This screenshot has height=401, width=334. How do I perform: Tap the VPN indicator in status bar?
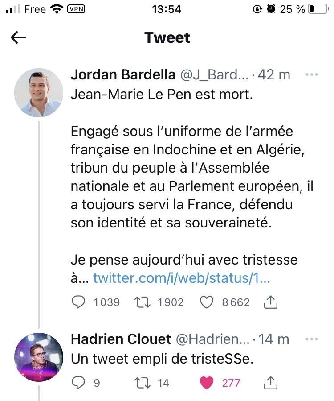tap(76, 9)
